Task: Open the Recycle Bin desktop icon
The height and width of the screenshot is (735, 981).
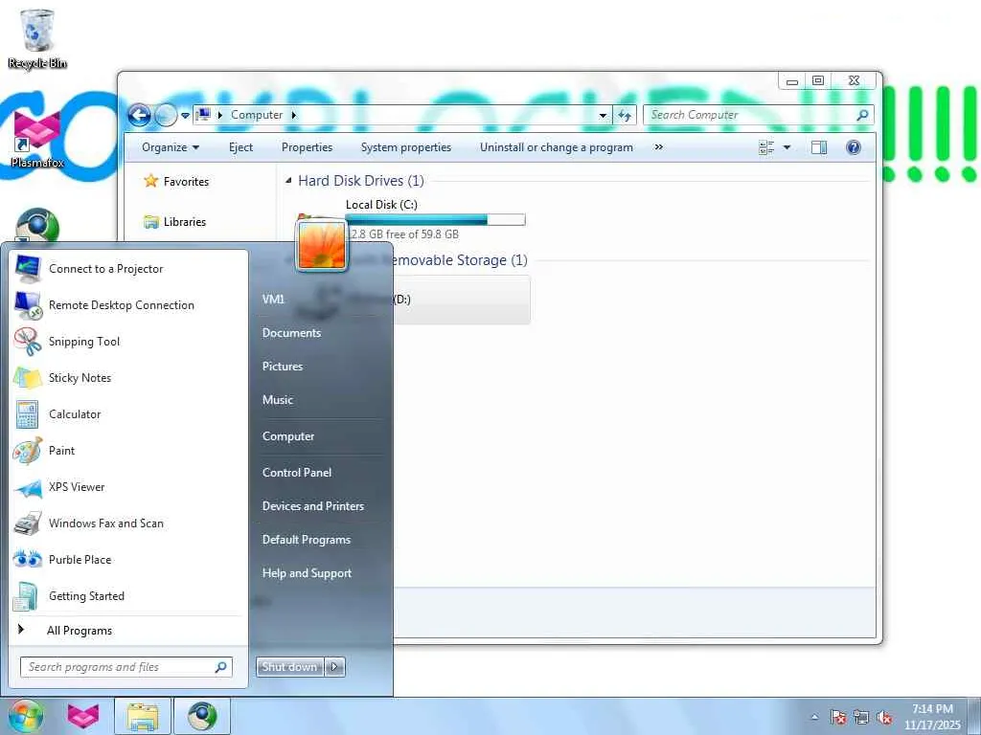Action: tap(37, 38)
